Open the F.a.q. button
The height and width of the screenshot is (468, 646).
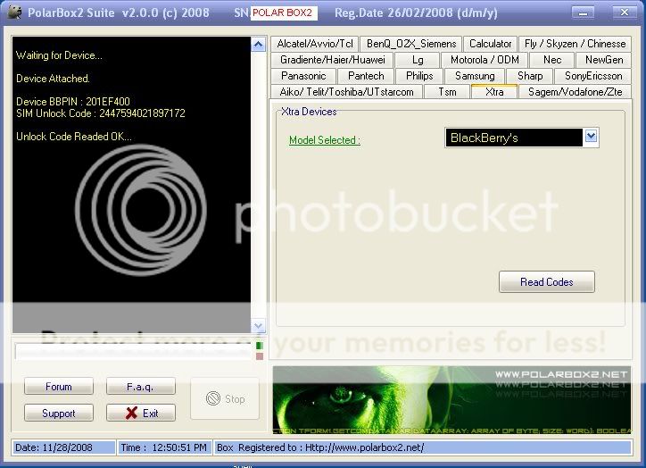pyautogui.click(x=140, y=387)
